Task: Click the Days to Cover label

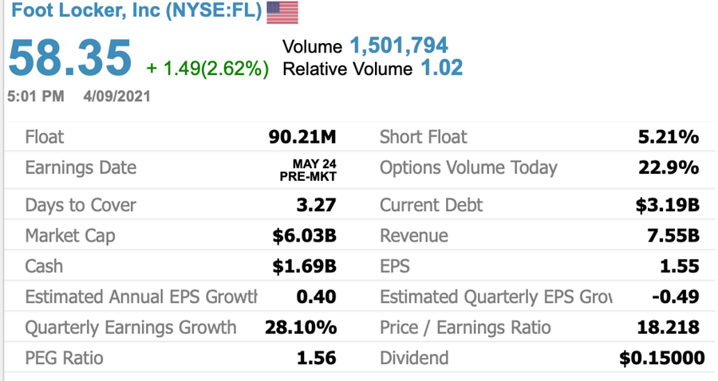Action: (81, 206)
